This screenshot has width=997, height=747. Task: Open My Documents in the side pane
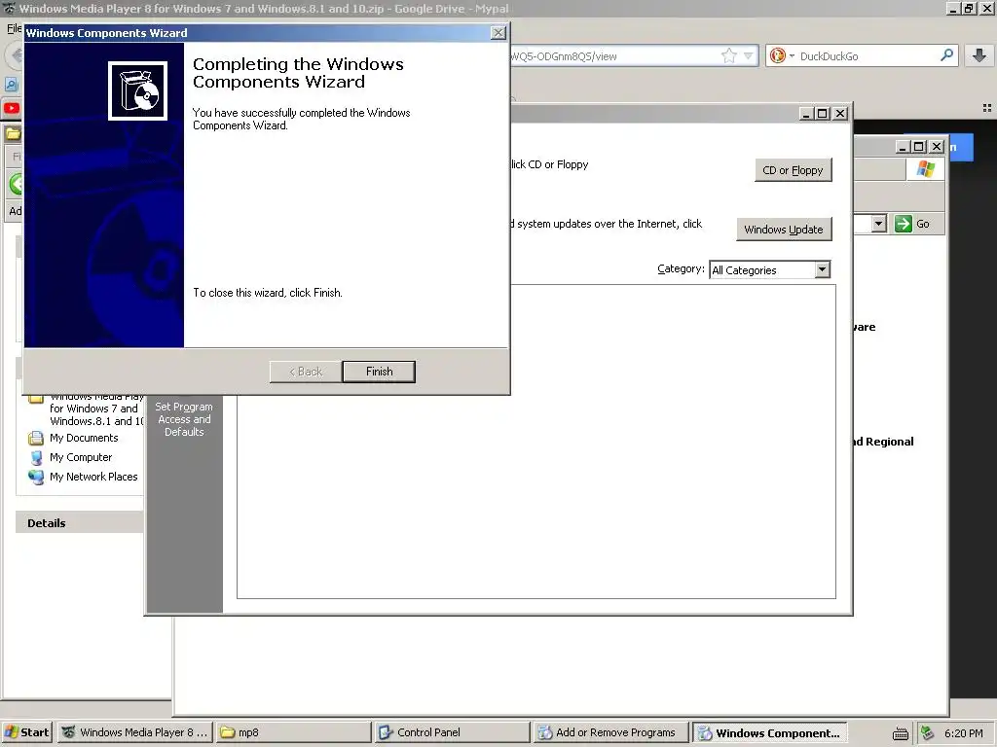coord(84,438)
